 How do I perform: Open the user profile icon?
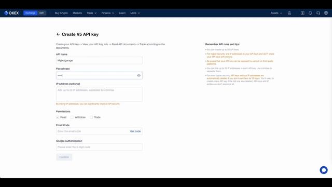(x=289, y=13)
